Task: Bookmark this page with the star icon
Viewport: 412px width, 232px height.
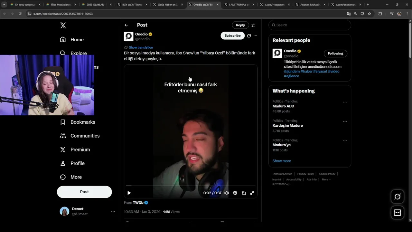Action: coord(369,14)
